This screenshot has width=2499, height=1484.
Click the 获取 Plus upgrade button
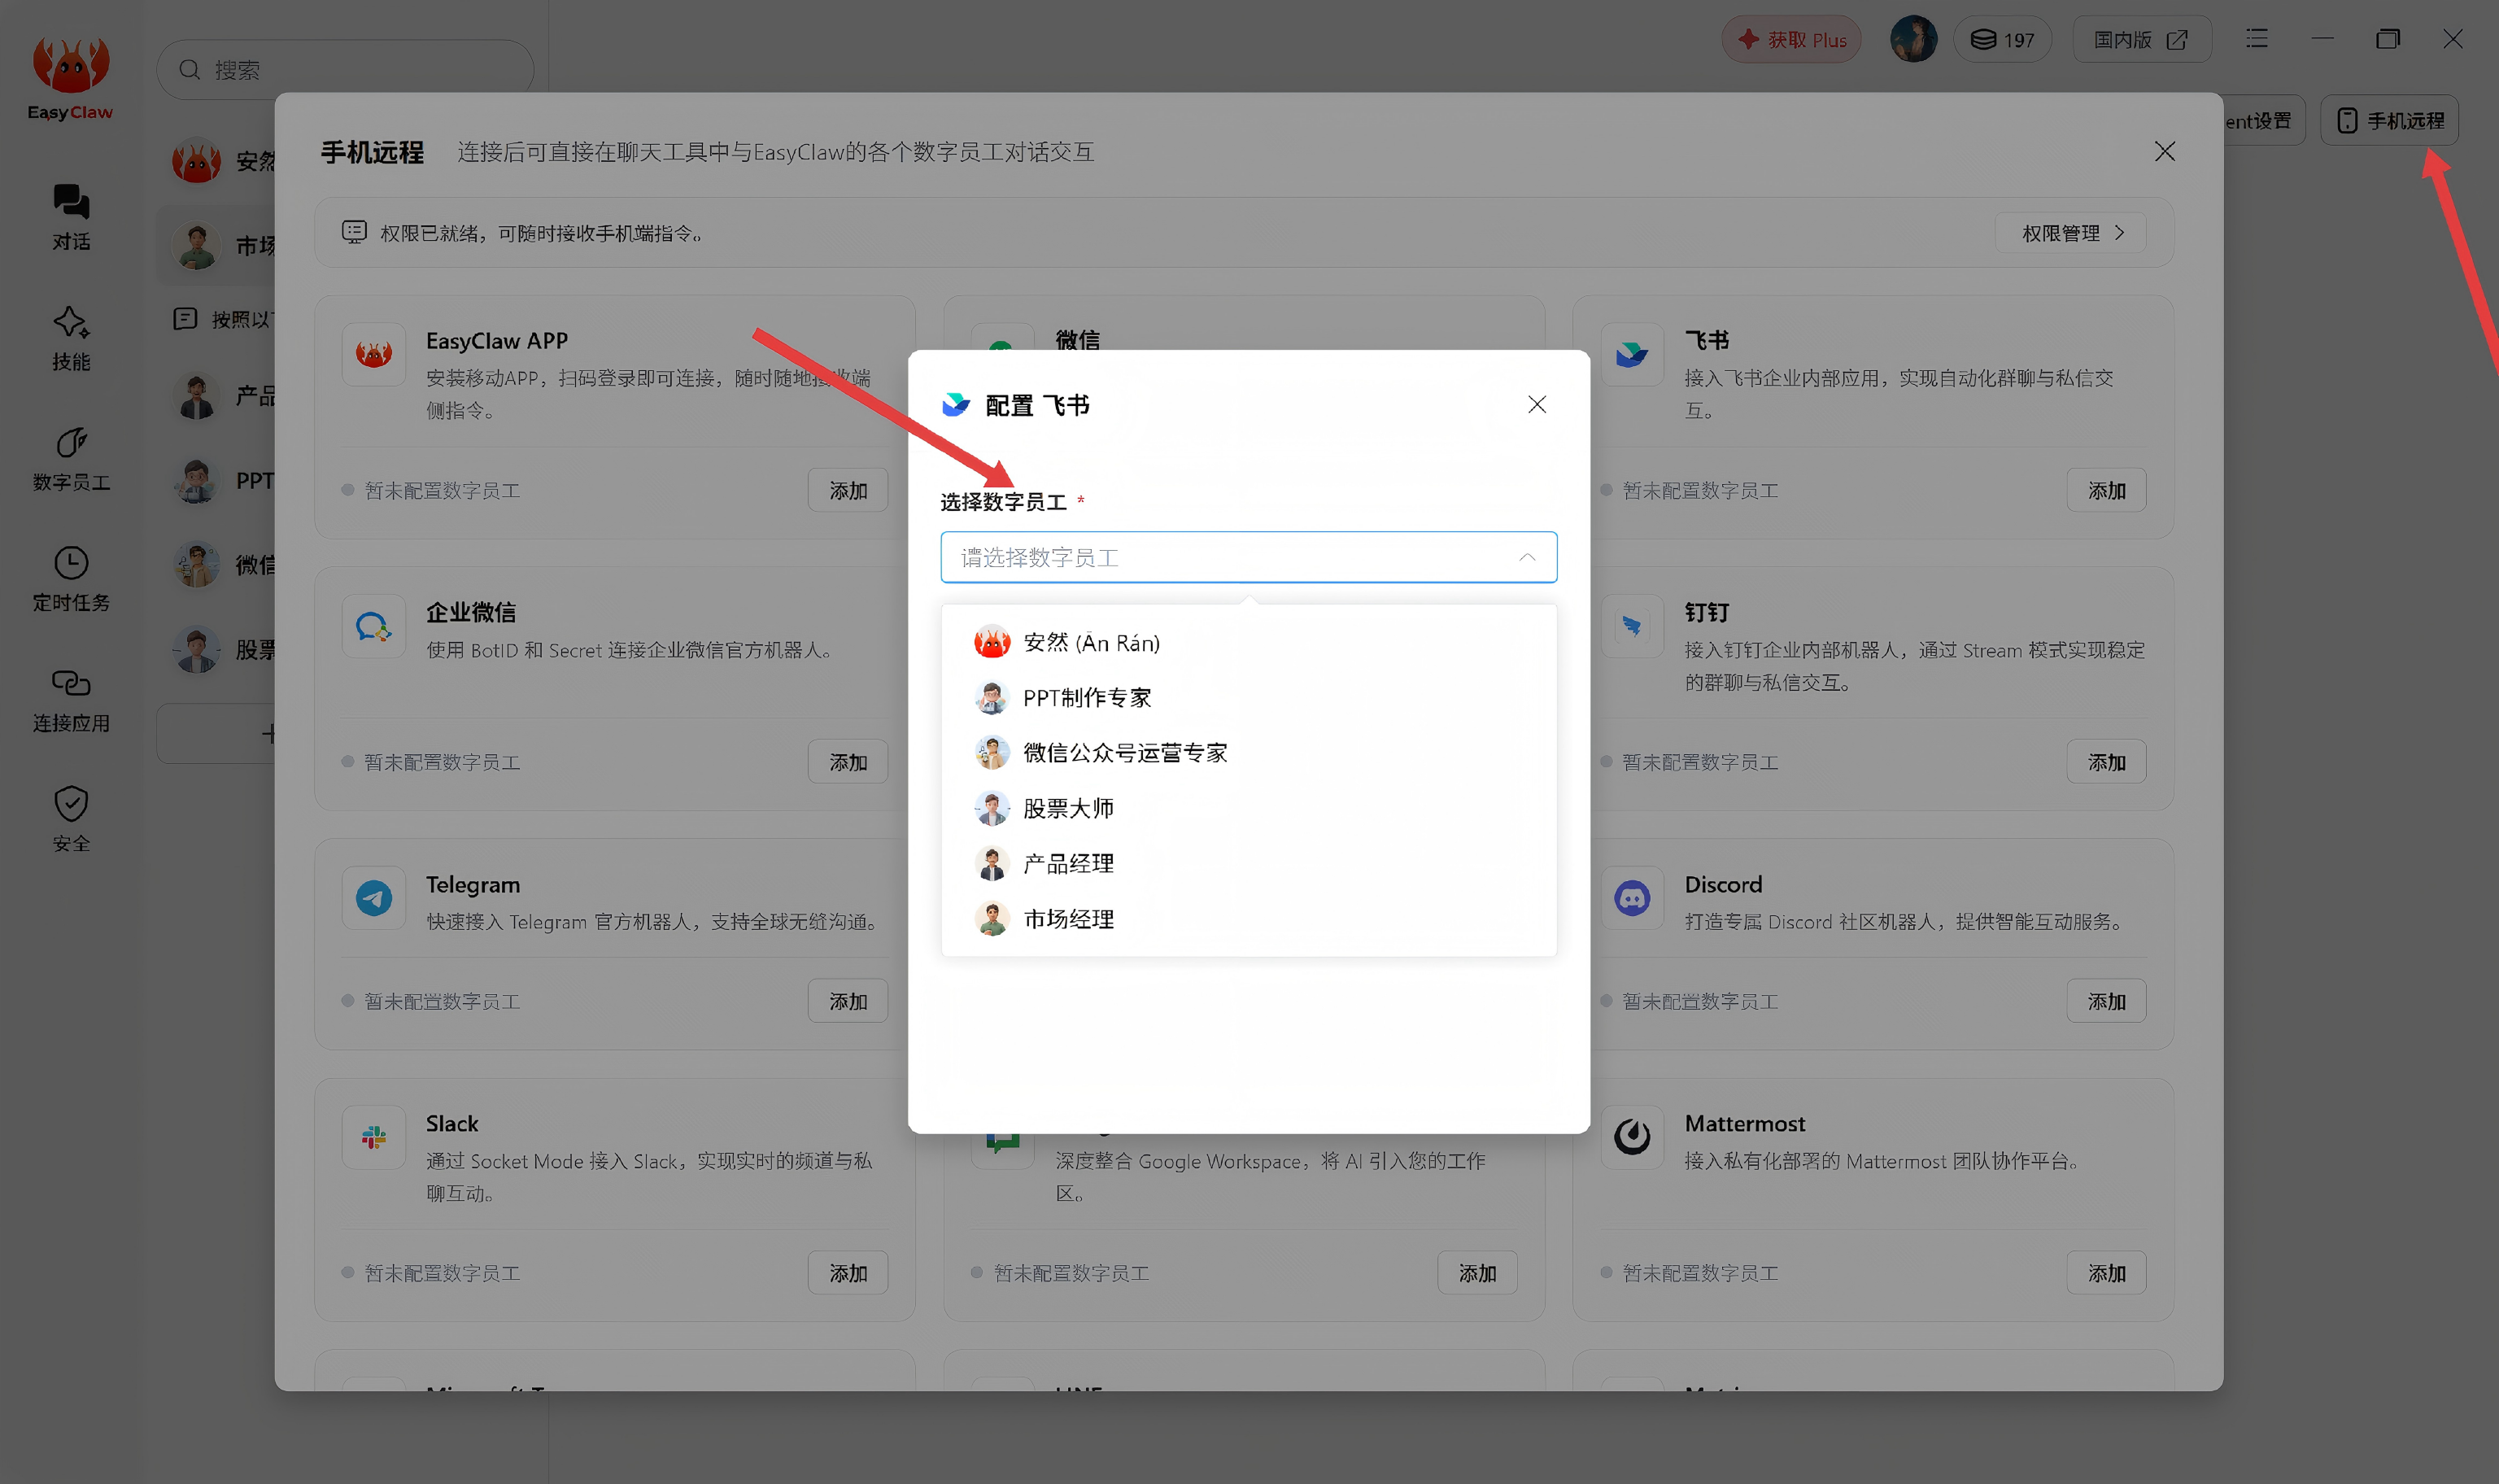1791,39
